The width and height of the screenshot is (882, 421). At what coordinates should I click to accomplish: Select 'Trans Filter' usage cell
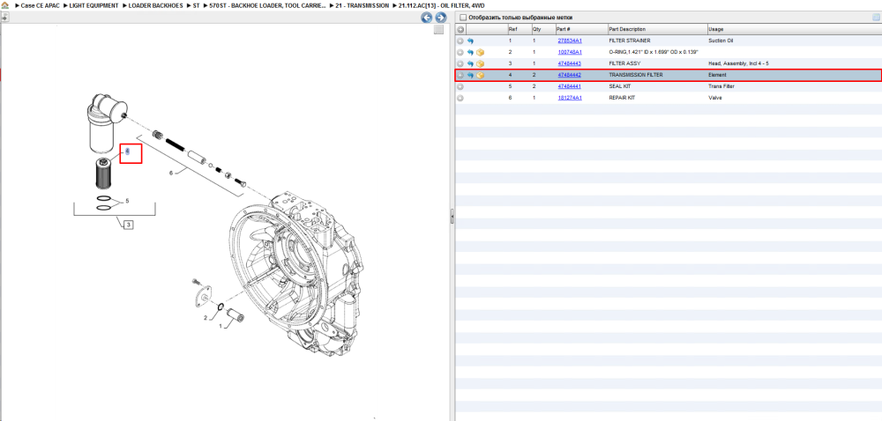click(721, 86)
